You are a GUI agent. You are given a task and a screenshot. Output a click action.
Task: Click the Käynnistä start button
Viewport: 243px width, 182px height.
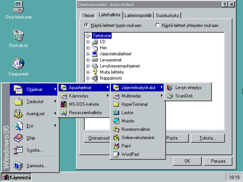[16, 177]
